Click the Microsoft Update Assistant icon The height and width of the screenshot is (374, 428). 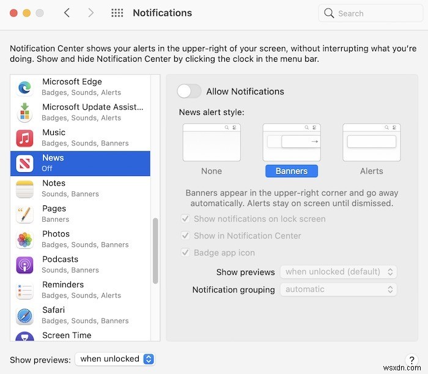pyautogui.click(x=24, y=112)
